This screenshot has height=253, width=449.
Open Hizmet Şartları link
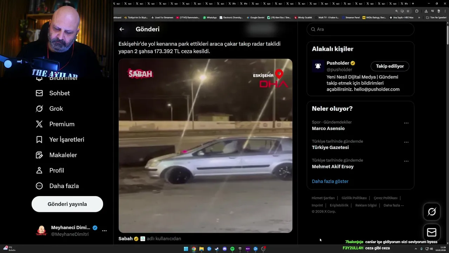click(x=323, y=198)
